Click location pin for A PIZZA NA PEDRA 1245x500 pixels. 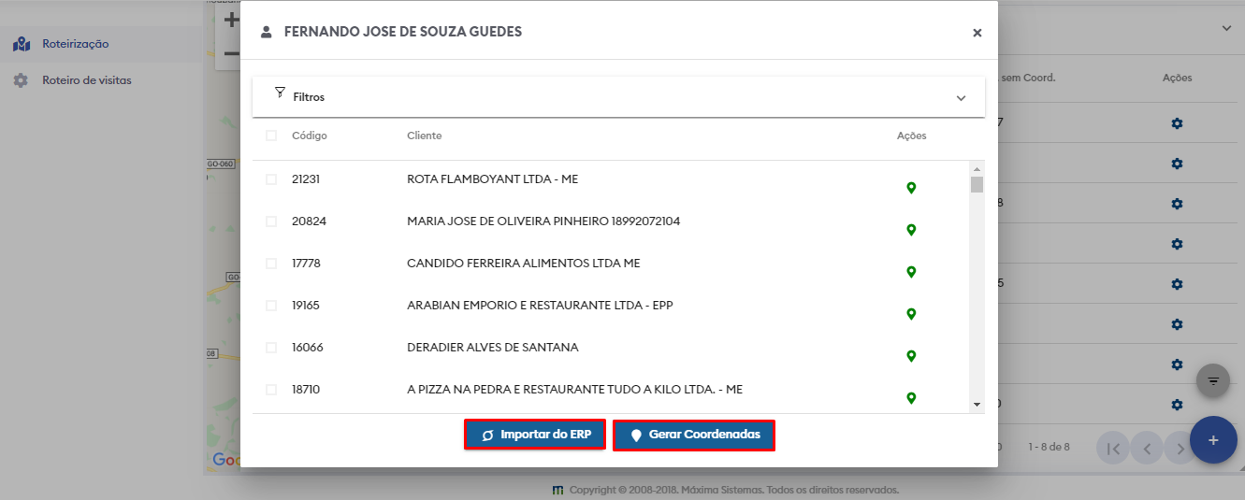pos(911,398)
